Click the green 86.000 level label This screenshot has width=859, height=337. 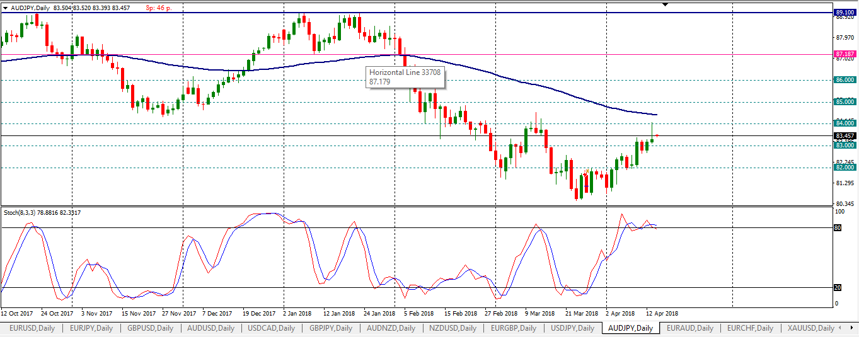tap(845, 80)
